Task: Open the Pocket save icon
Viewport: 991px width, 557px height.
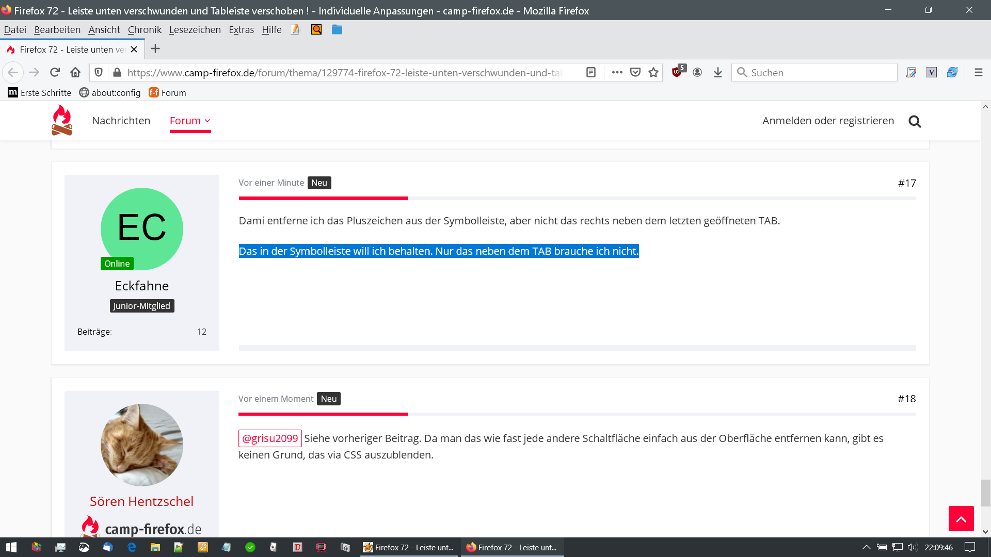Action: (x=635, y=72)
